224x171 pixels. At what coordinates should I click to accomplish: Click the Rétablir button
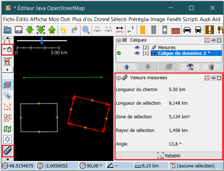click(169, 156)
